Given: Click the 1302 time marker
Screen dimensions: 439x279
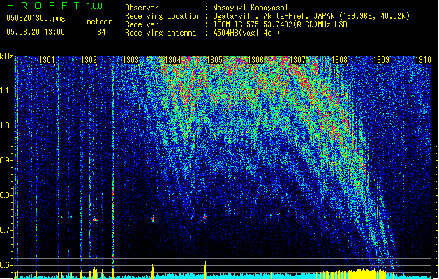Looking at the screenshot, I should coord(89,60).
